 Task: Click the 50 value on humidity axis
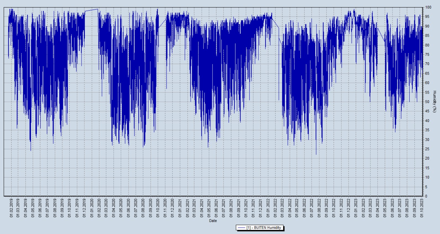(427, 102)
